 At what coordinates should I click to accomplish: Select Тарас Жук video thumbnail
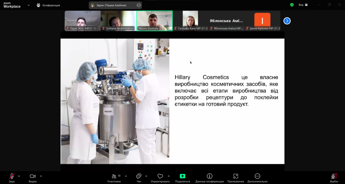[x=83, y=21]
